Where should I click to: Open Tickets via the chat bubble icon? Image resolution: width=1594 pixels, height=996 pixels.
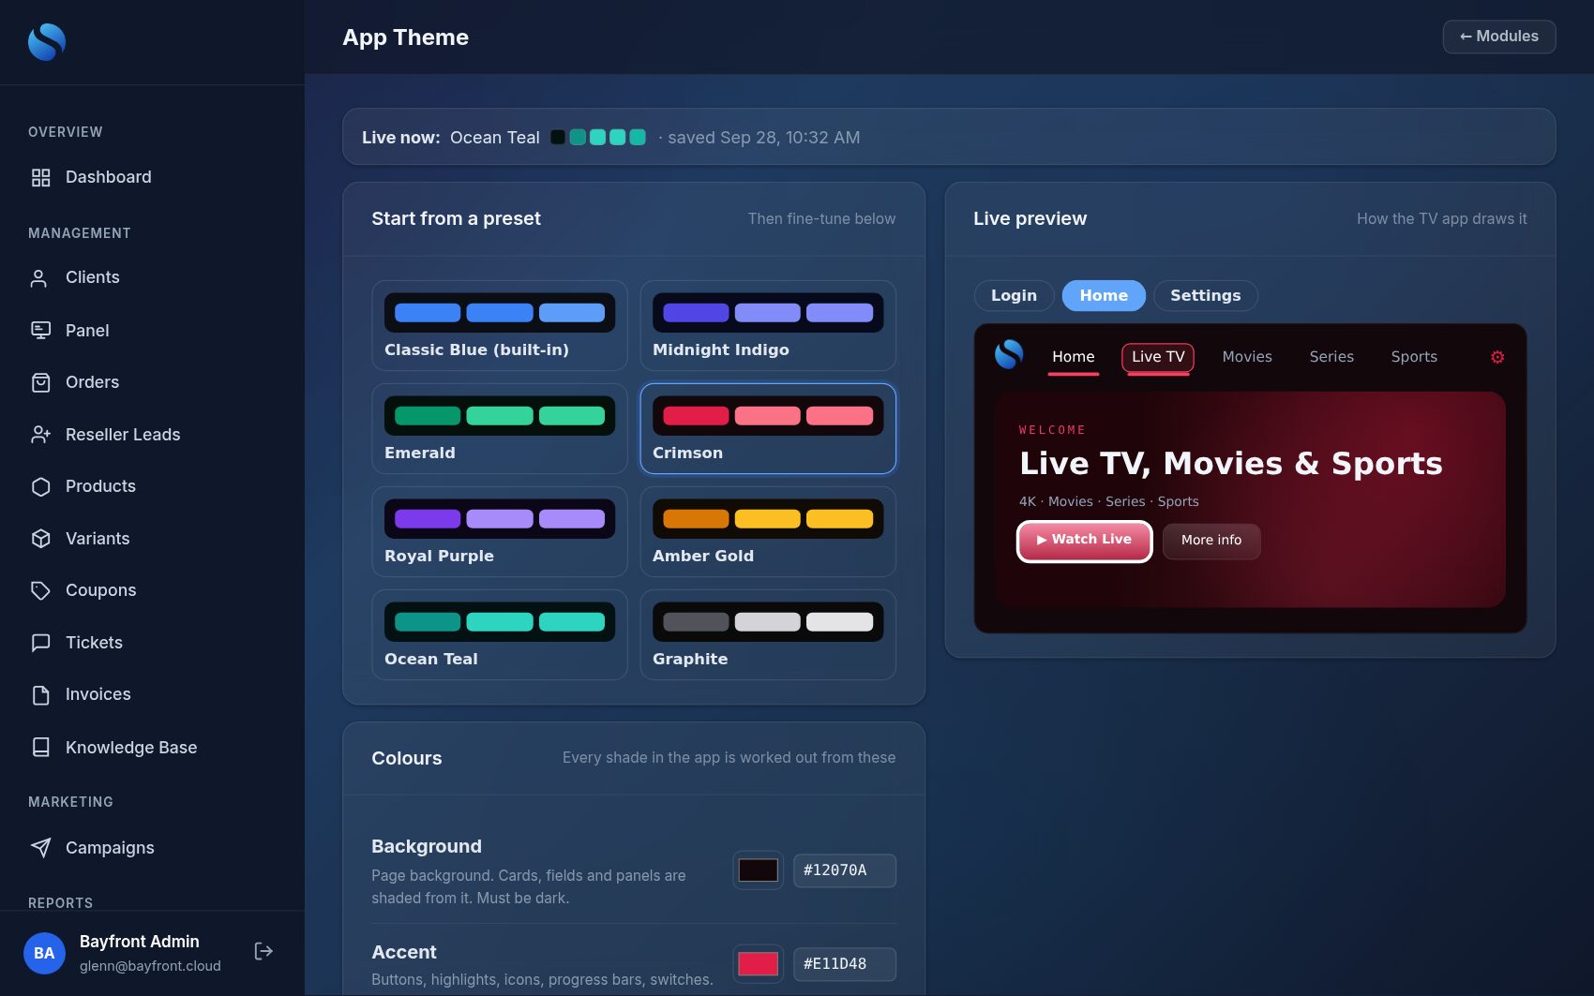(40, 643)
